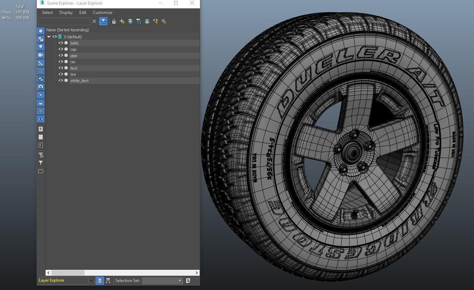Image resolution: width=474 pixels, height=290 pixels.
Task: Click the scrollbar right arrow
Action: click(196, 273)
